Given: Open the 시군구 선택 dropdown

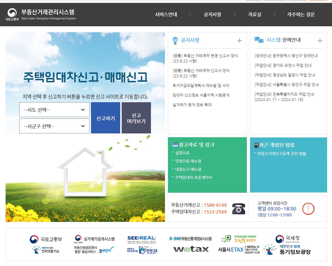Looking at the screenshot, I should coord(54,126).
